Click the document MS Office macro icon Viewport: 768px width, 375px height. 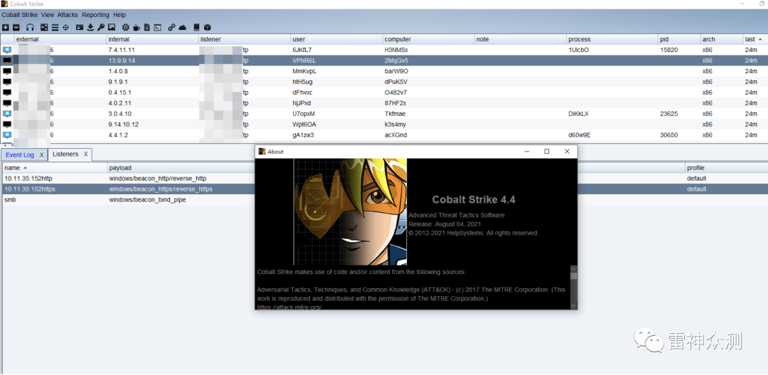click(147, 28)
